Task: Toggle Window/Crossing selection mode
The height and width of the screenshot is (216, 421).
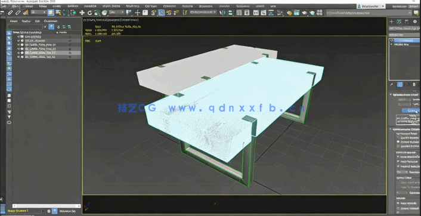Action: pyautogui.click(x=73, y=13)
